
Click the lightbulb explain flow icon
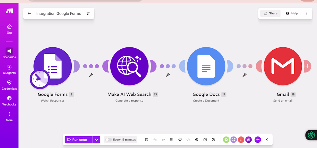tap(180, 140)
